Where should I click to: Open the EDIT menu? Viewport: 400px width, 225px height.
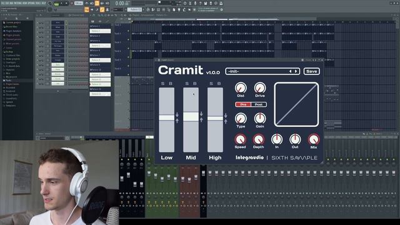click(x=6, y=3)
